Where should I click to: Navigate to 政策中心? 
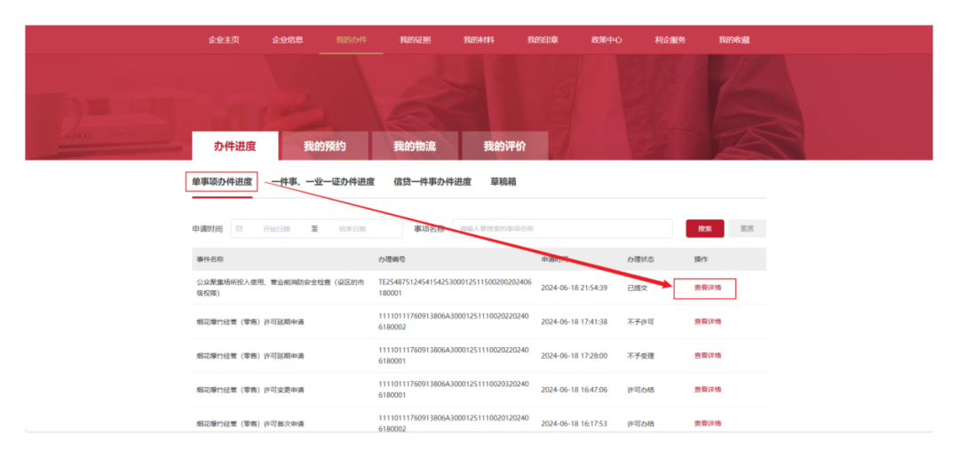point(606,40)
